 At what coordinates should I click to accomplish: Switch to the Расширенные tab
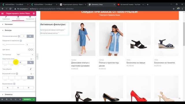(x=30, y=18)
